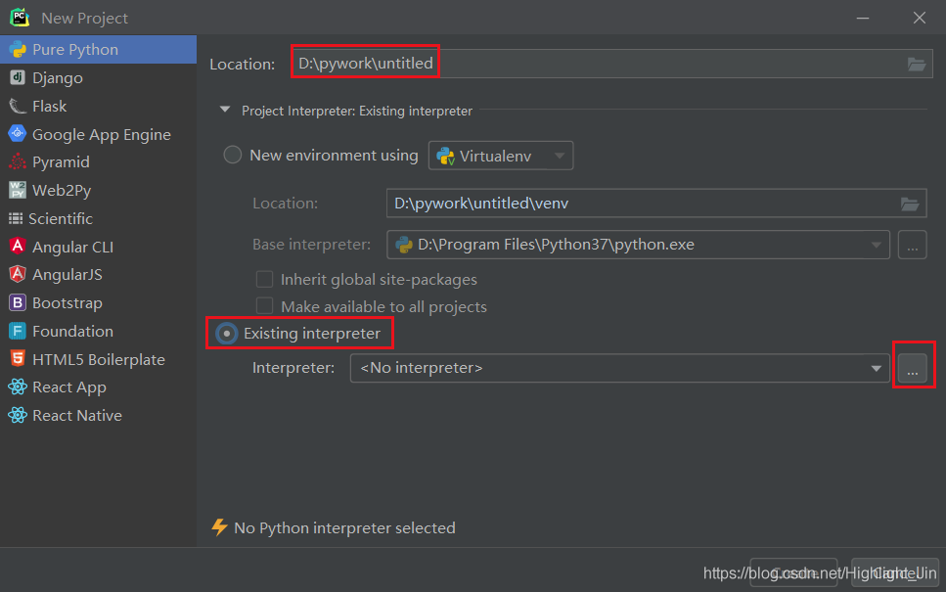
Task: Click the Bootstrap project icon
Action: pyautogui.click(x=17, y=303)
